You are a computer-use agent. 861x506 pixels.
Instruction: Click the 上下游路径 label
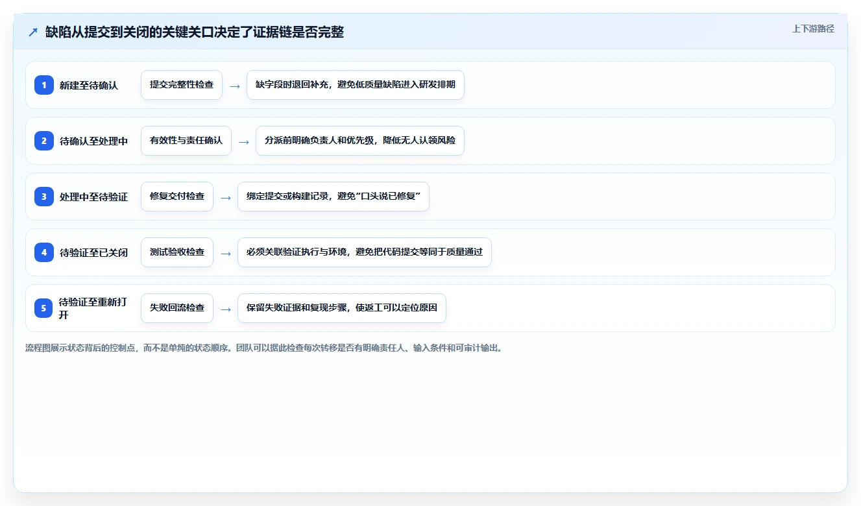pyautogui.click(x=813, y=29)
